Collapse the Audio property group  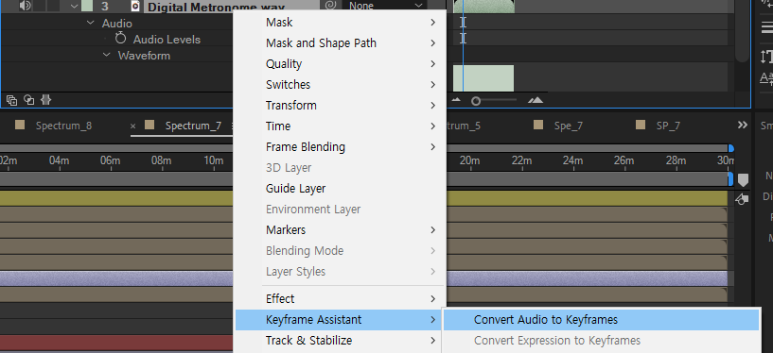90,23
